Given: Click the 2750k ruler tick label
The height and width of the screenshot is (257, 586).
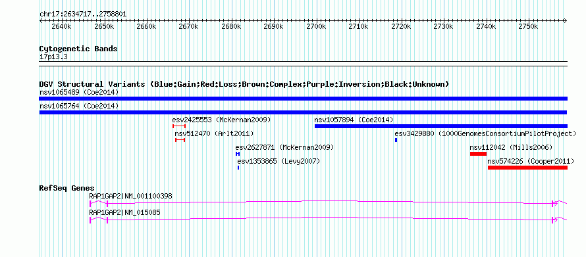Looking at the screenshot, I should click(x=528, y=27).
